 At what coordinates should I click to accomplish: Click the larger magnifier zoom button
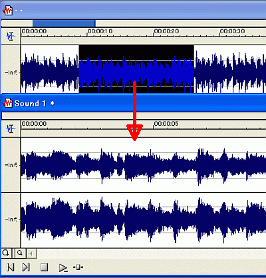[x=7, y=253]
